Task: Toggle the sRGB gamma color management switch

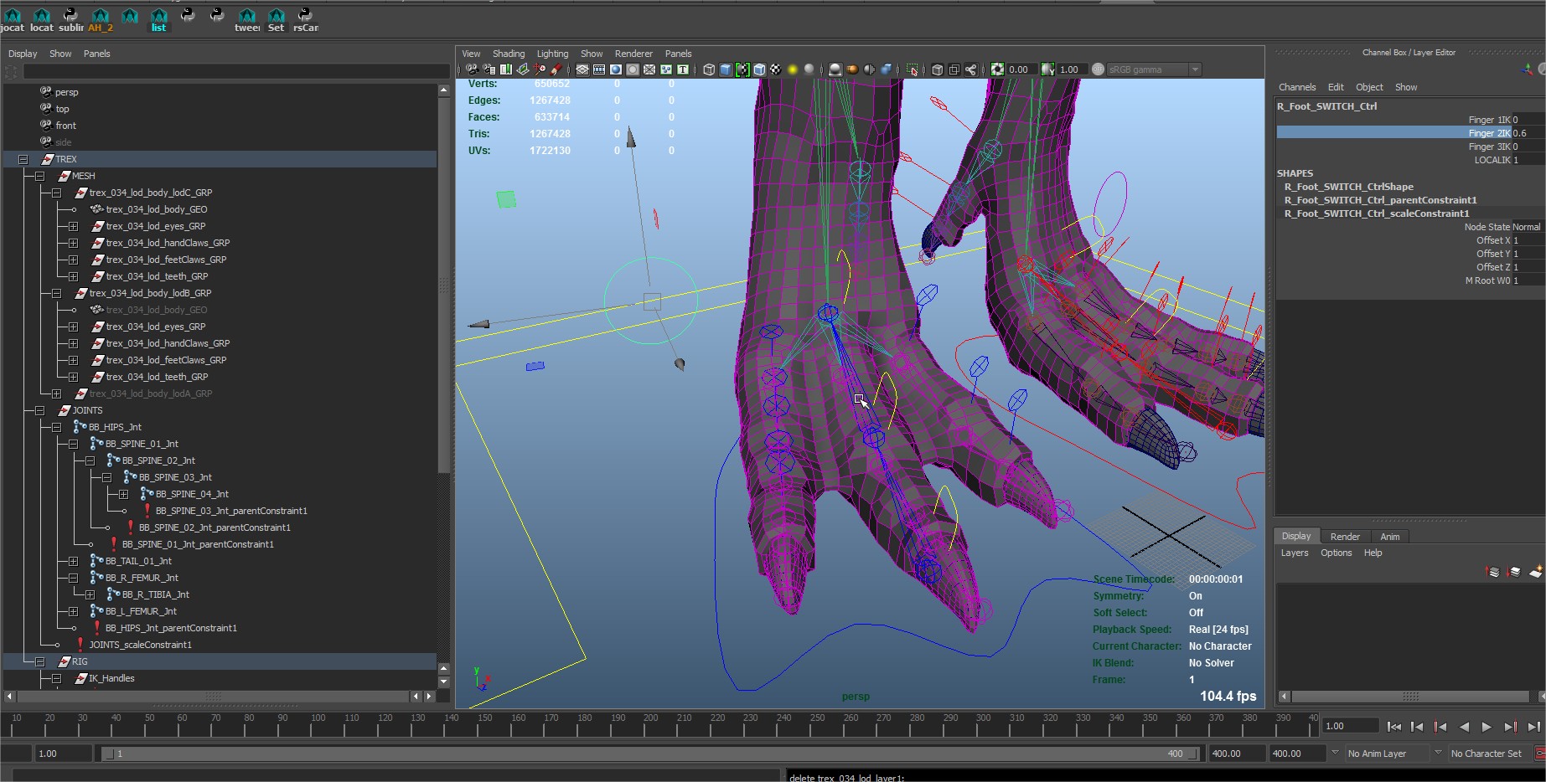Action: [1098, 69]
